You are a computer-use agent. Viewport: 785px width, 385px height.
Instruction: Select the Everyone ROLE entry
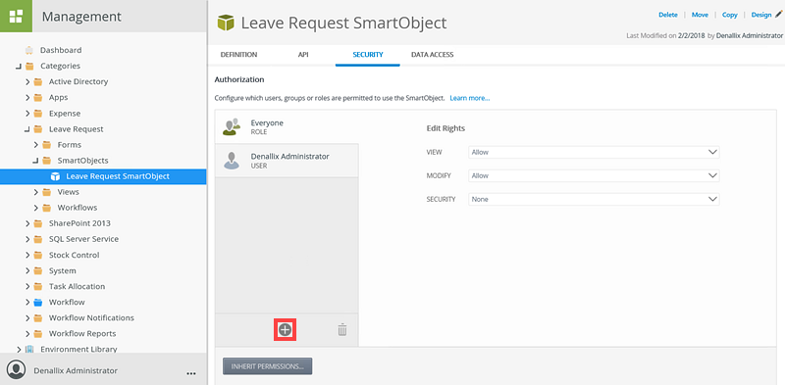287,127
